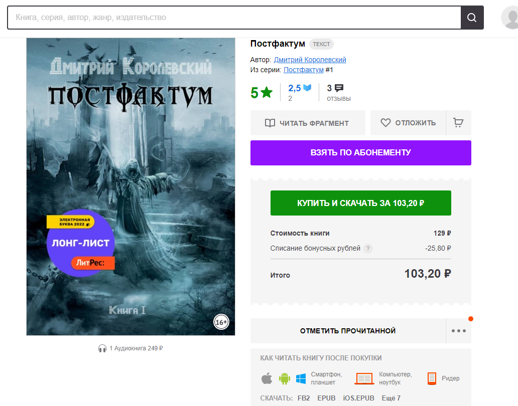Download the book in FB2 format
The height and width of the screenshot is (406, 518).
(x=304, y=398)
